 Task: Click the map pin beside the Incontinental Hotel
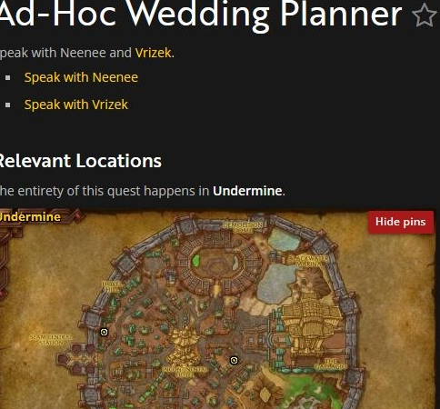tap(234, 360)
